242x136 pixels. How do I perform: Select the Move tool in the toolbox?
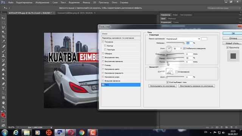[x=3, y=18]
